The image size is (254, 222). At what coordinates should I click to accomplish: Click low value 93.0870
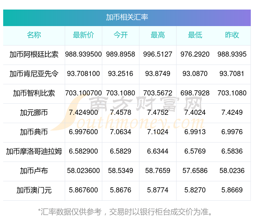[195, 74]
